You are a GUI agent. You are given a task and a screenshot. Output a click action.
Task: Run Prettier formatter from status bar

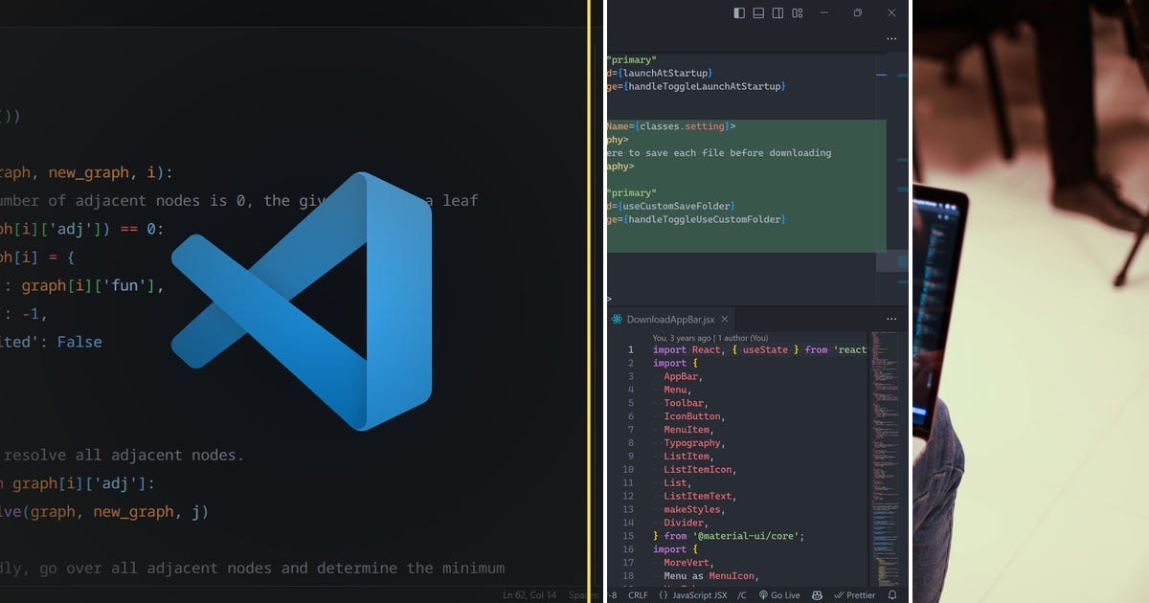pyautogui.click(x=860, y=594)
